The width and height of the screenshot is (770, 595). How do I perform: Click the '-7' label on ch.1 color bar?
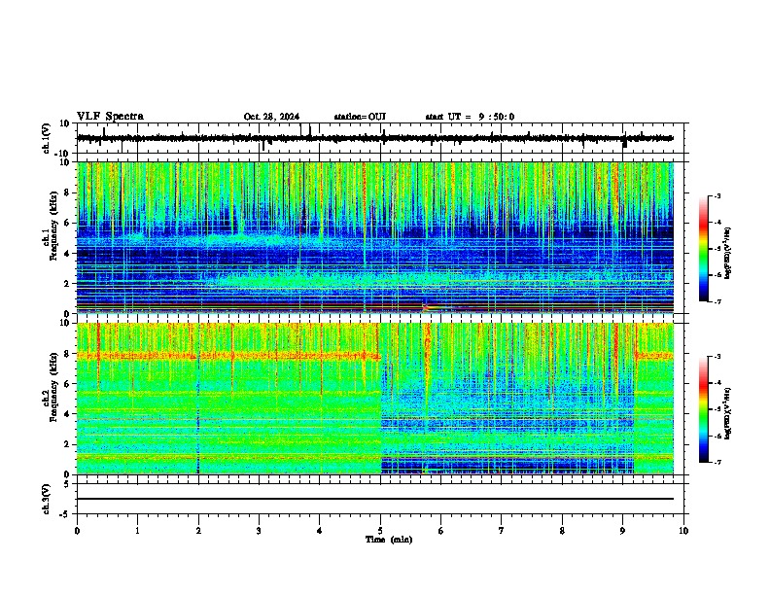coord(717,302)
